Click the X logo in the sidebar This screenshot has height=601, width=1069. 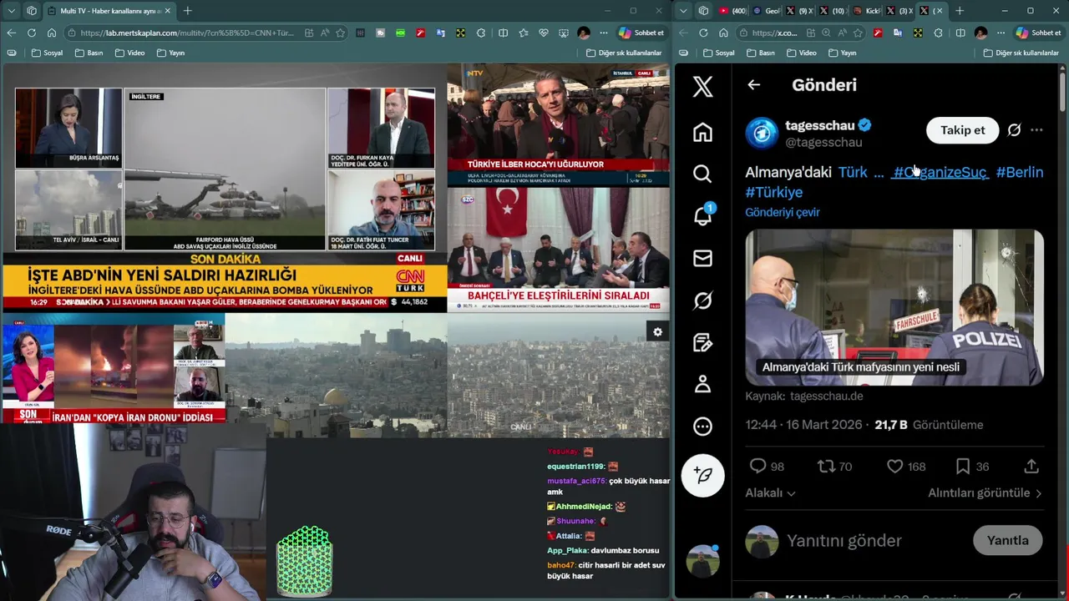(x=702, y=85)
